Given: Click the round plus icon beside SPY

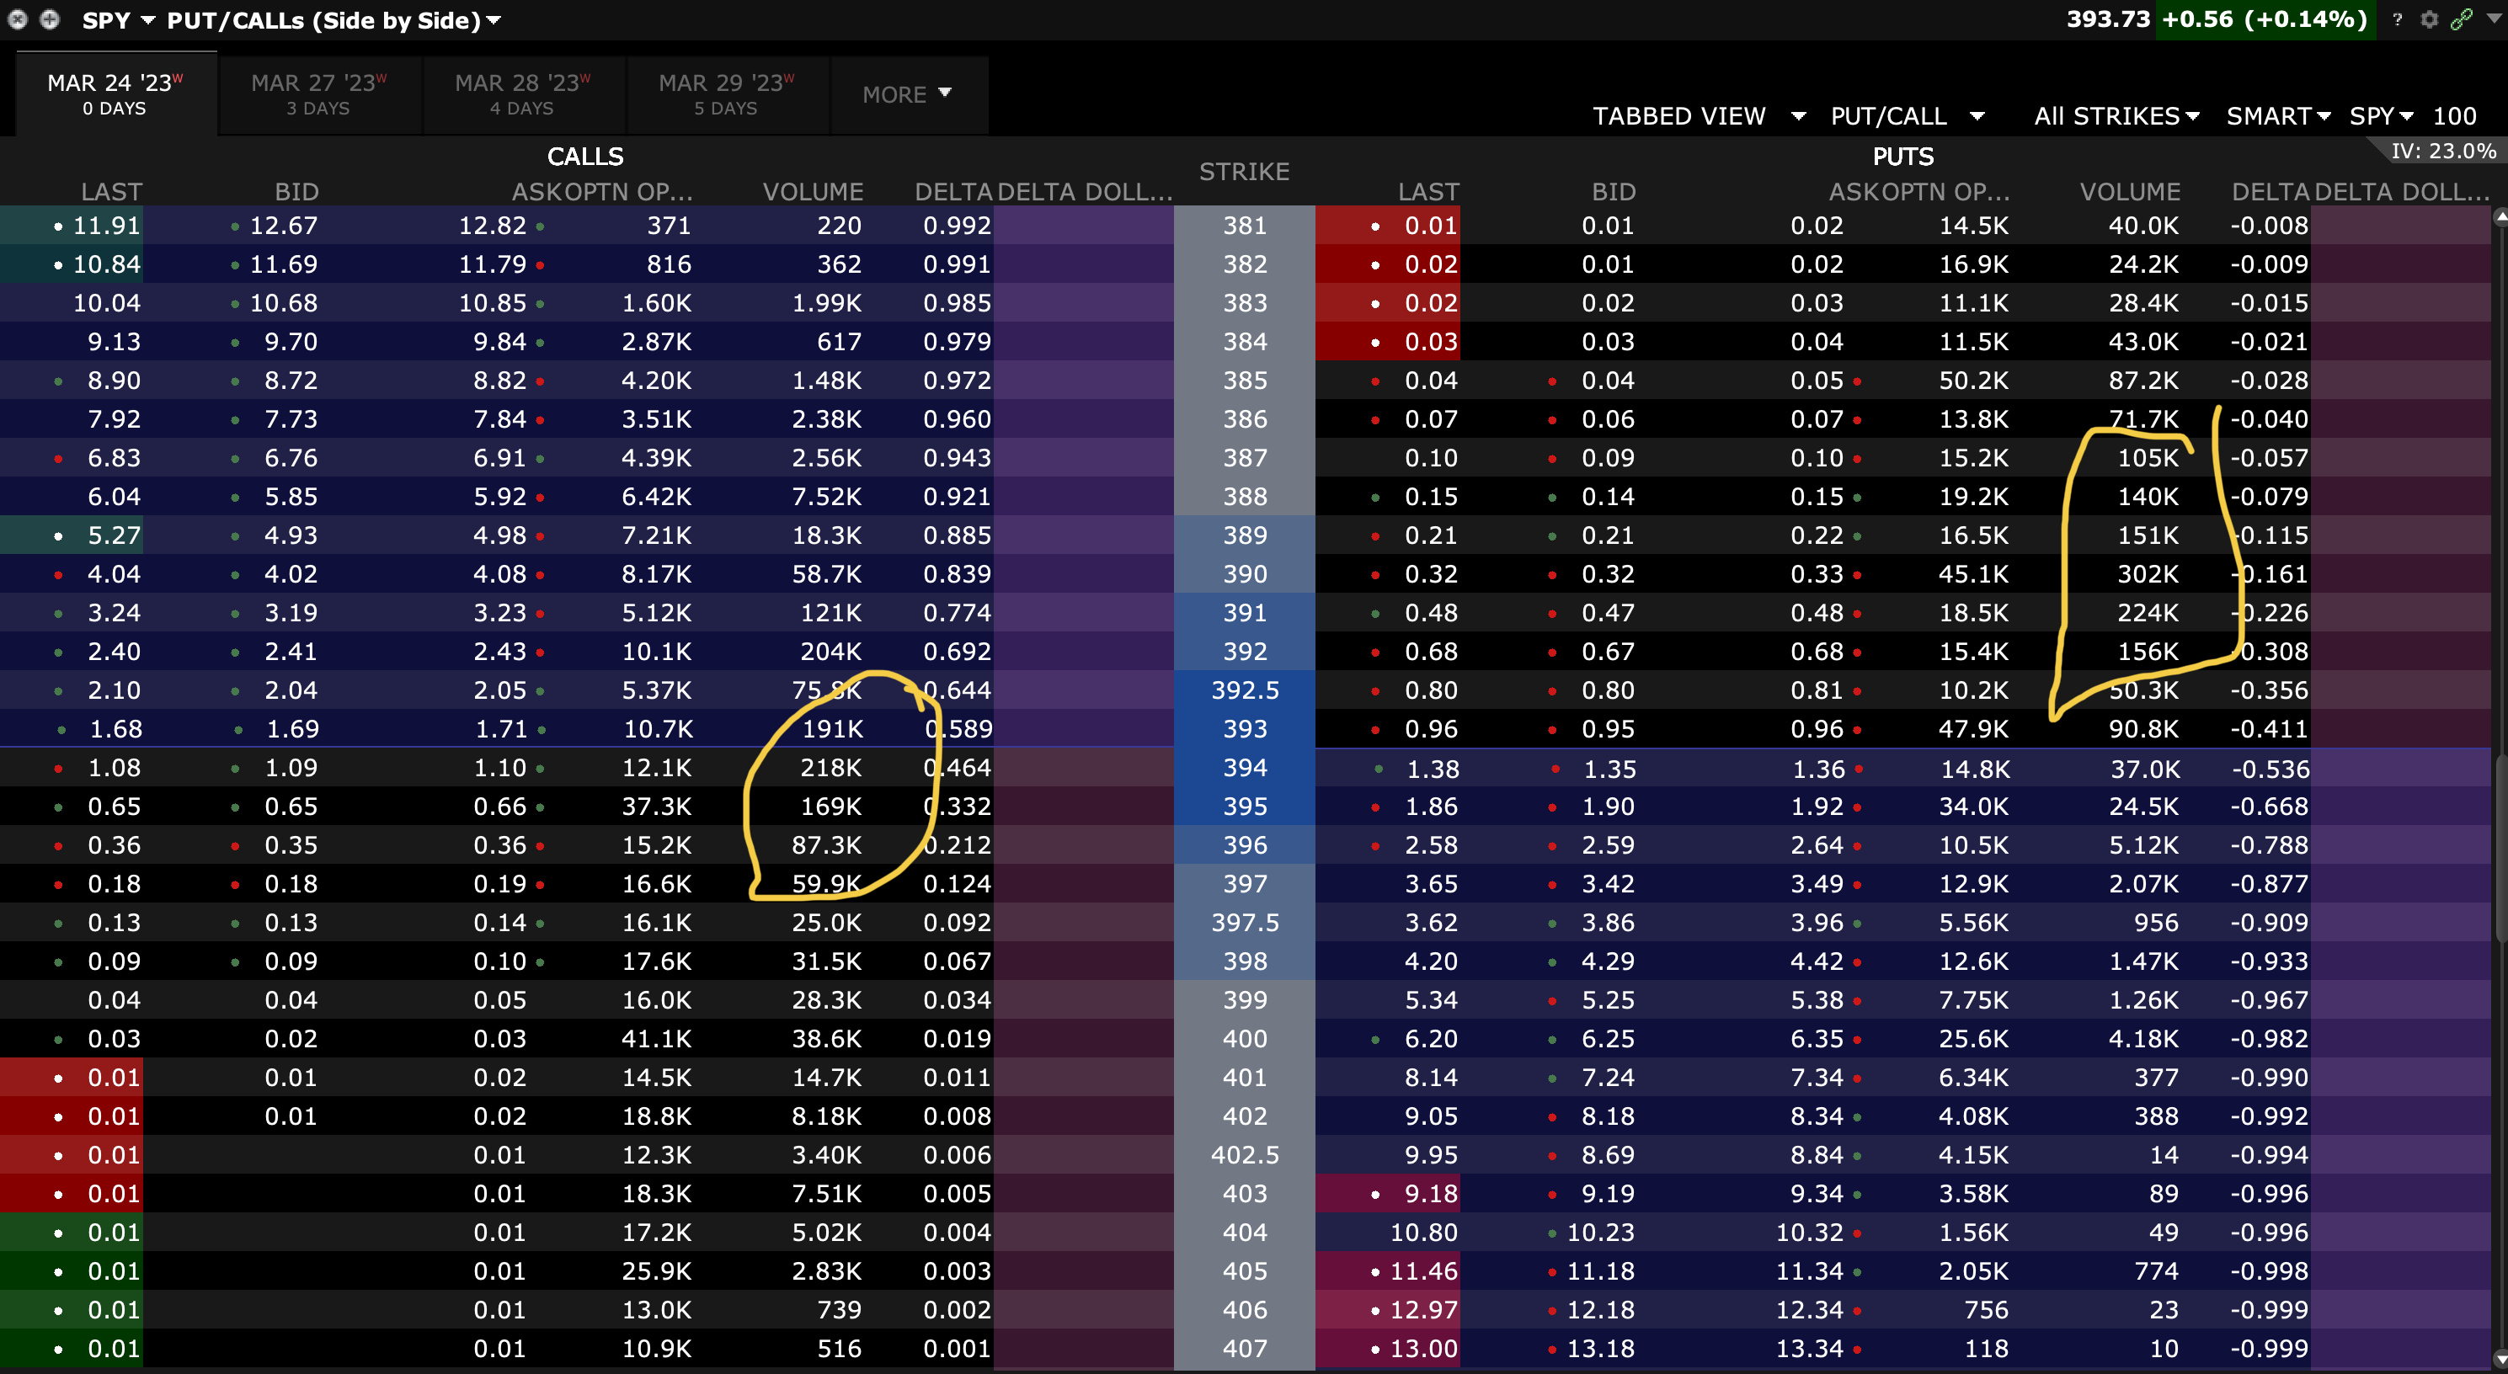Looking at the screenshot, I should tap(50, 19).
